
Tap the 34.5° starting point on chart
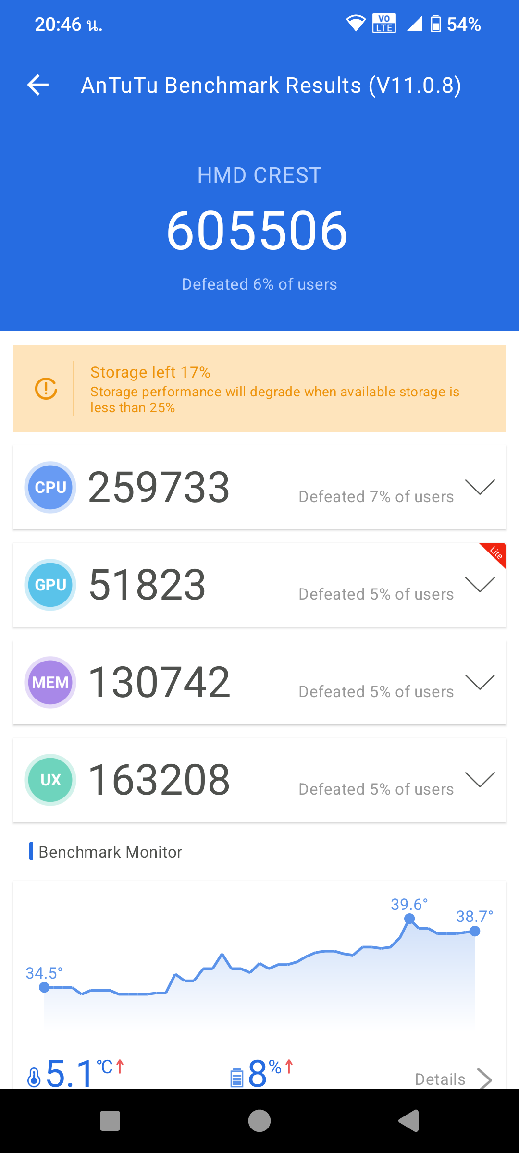pos(44,987)
